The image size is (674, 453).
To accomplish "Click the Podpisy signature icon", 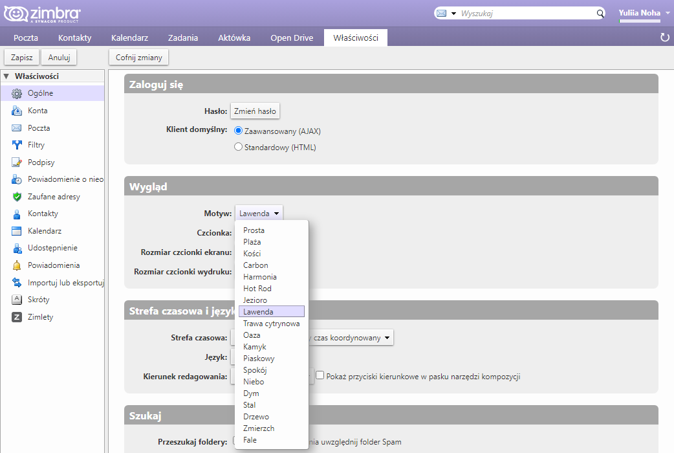I will tap(17, 162).
